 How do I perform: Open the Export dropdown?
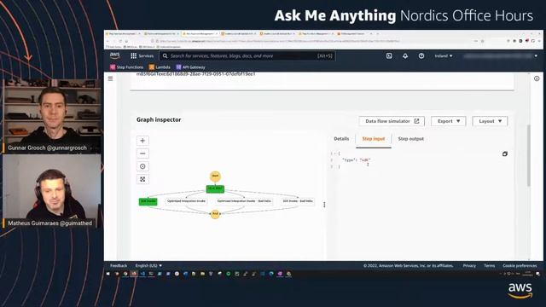[449, 121]
